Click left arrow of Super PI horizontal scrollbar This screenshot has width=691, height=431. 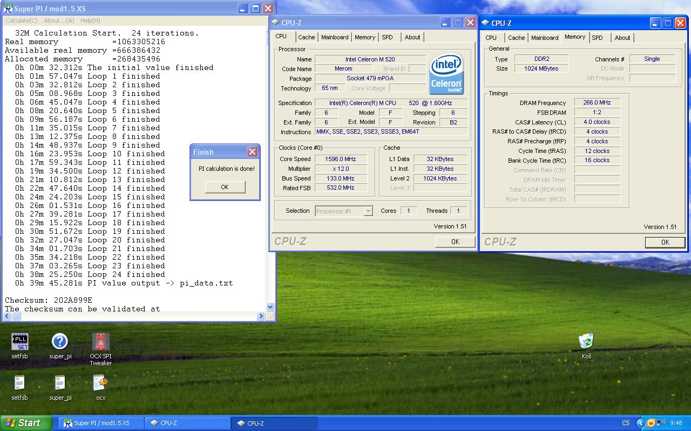[x=7, y=316]
